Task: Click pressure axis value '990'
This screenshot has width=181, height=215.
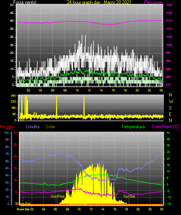Action: pyautogui.click(x=168, y=61)
